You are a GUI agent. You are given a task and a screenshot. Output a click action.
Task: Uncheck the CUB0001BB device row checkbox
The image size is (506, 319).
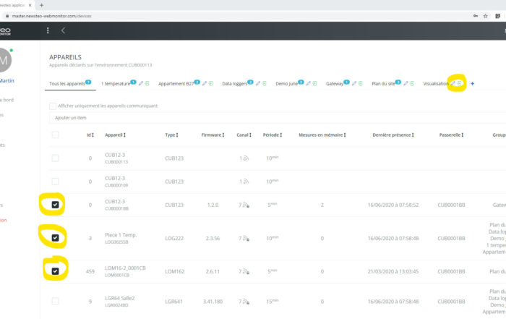[55, 205]
